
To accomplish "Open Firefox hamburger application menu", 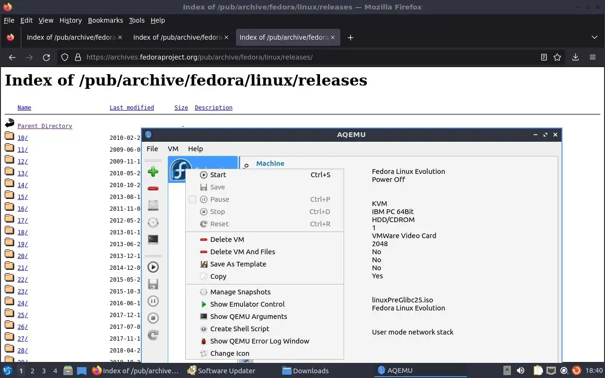I will click(x=593, y=57).
